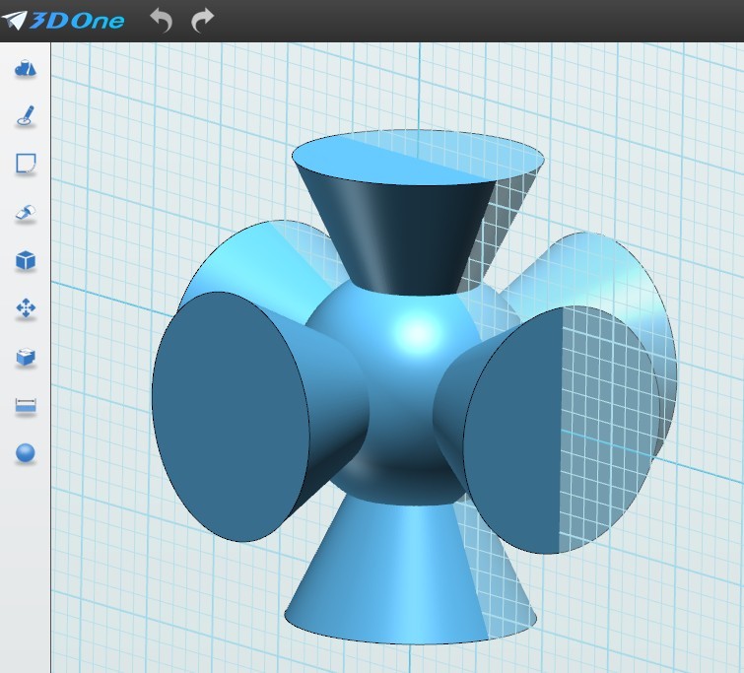Open the edit sketch square tool
The height and width of the screenshot is (673, 744).
(x=26, y=164)
